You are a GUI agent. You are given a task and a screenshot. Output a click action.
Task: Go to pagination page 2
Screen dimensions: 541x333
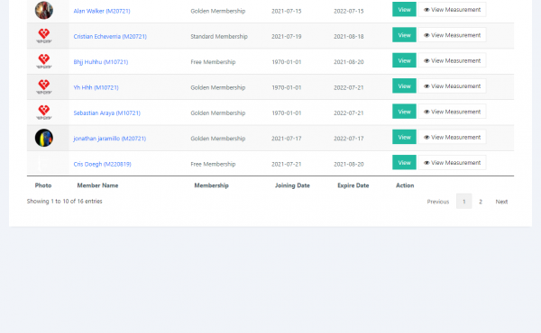481,202
